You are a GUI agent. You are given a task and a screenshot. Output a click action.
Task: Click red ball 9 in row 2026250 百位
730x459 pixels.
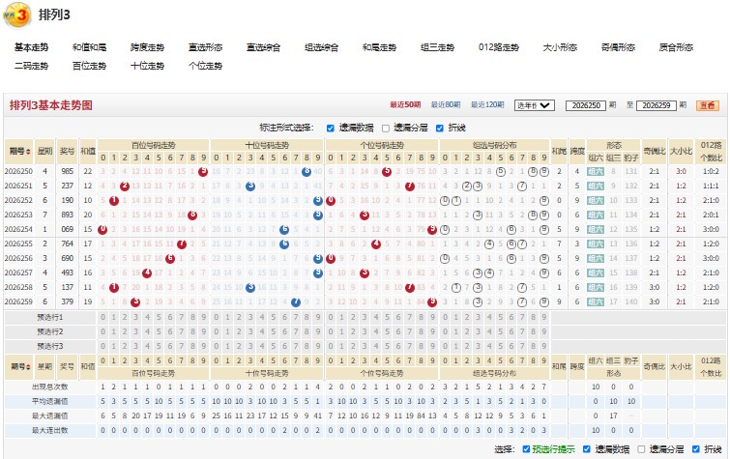click(203, 171)
